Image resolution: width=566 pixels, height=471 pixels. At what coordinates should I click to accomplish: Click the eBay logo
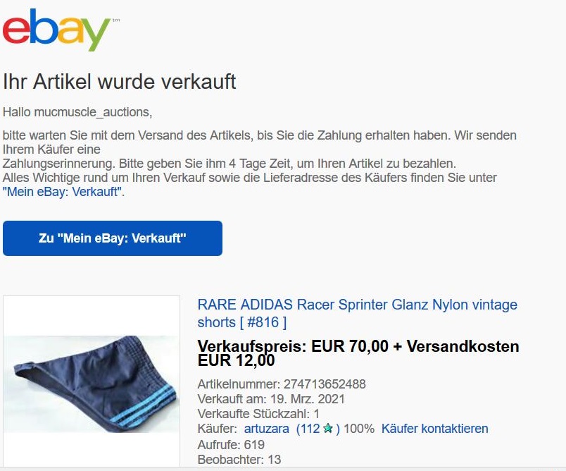coord(57,30)
